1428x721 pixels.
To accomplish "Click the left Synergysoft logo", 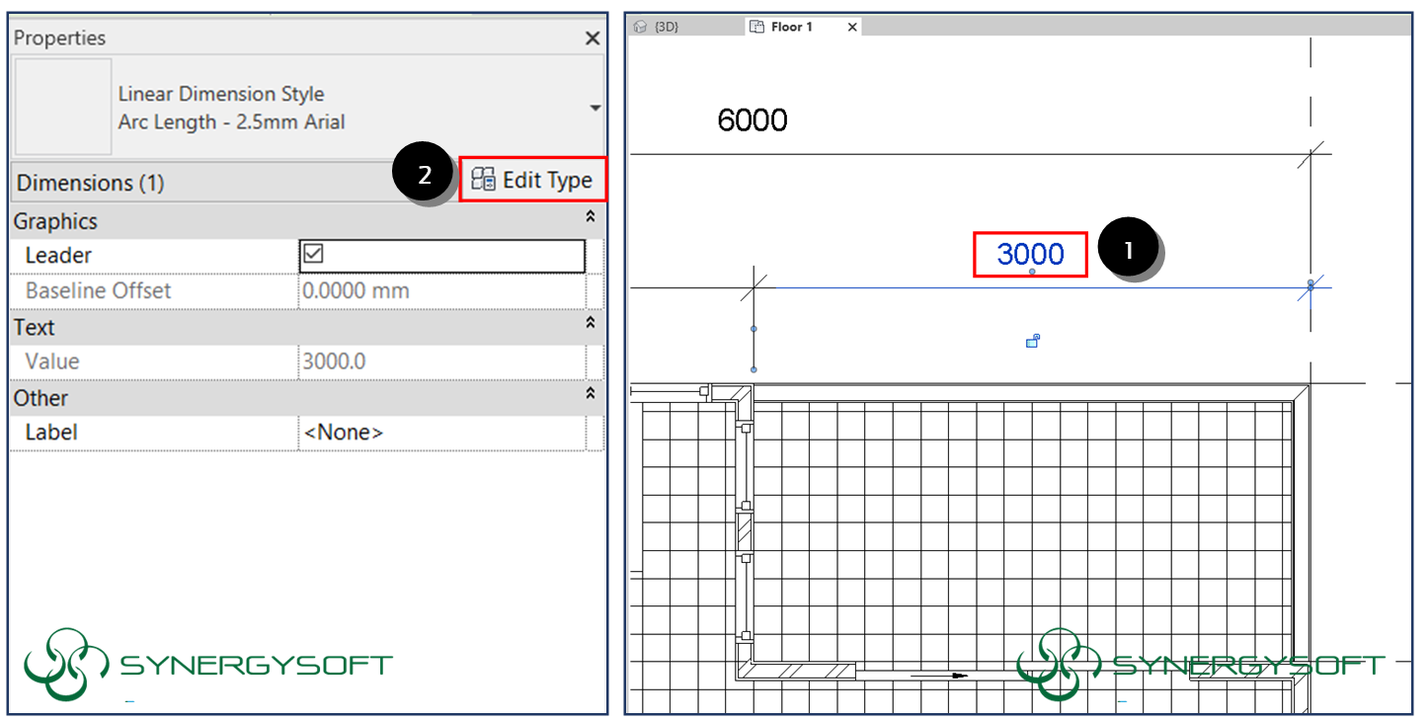I will coord(65,663).
